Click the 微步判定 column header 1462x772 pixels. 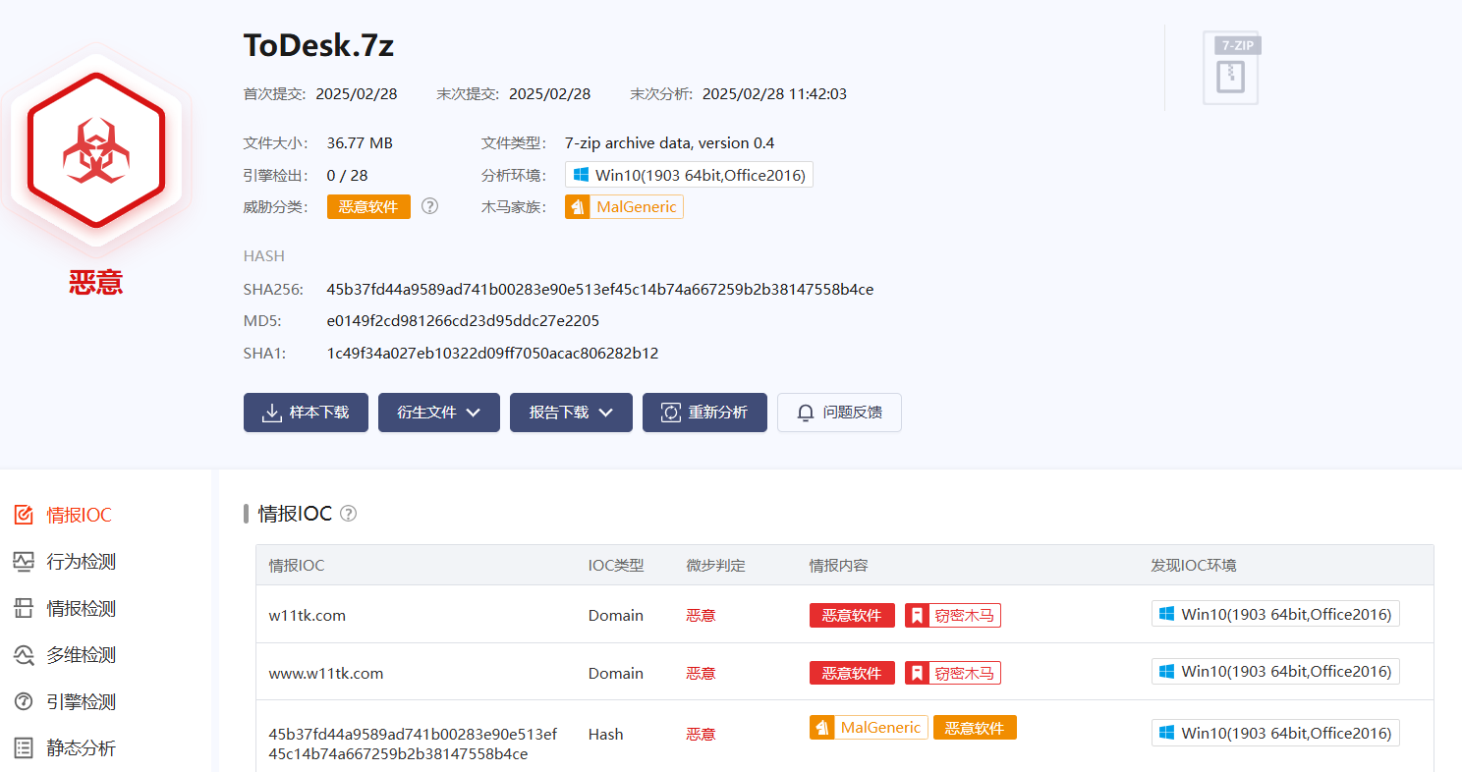716,565
